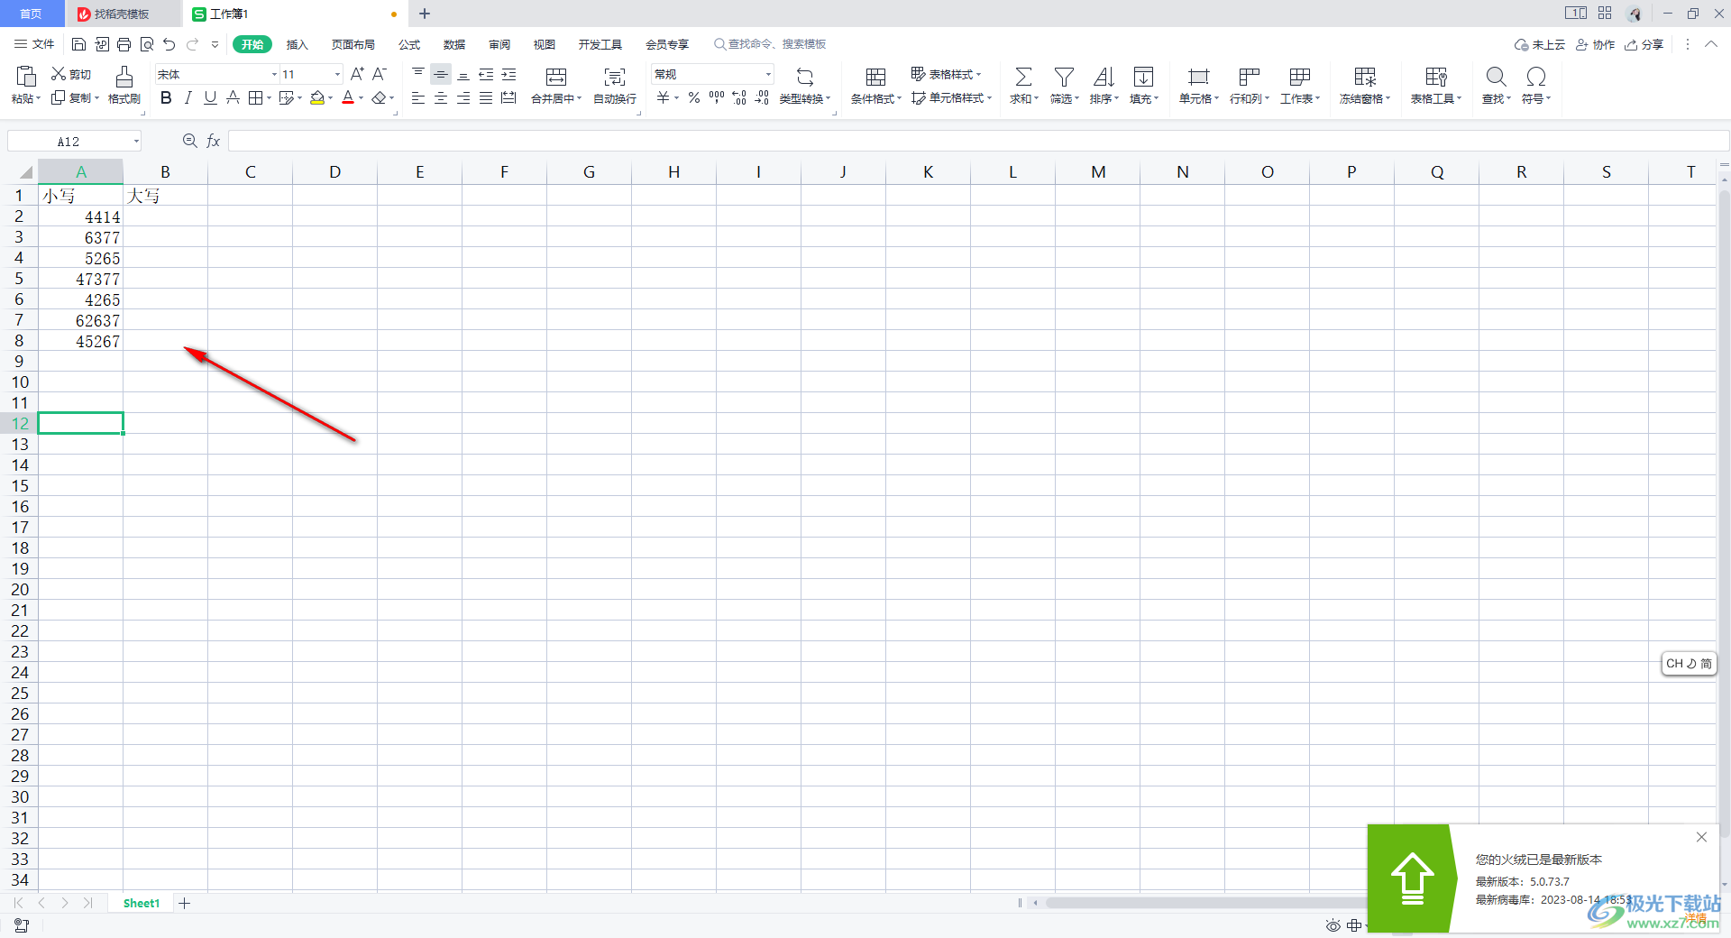Toggle Bold formatting
This screenshot has width=1731, height=938.
(166, 97)
